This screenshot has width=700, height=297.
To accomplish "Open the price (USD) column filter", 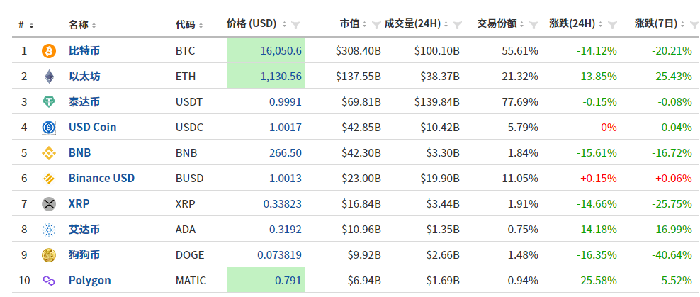I will click(x=296, y=25).
